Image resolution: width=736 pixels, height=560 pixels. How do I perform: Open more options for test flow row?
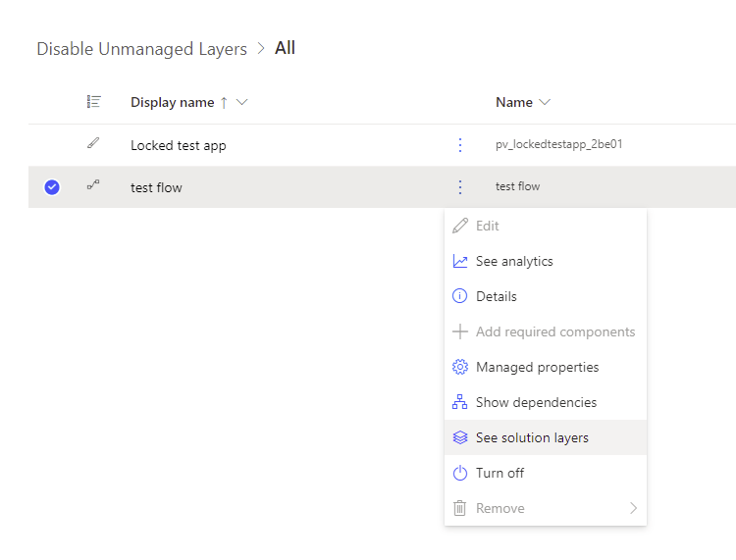[x=460, y=187]
